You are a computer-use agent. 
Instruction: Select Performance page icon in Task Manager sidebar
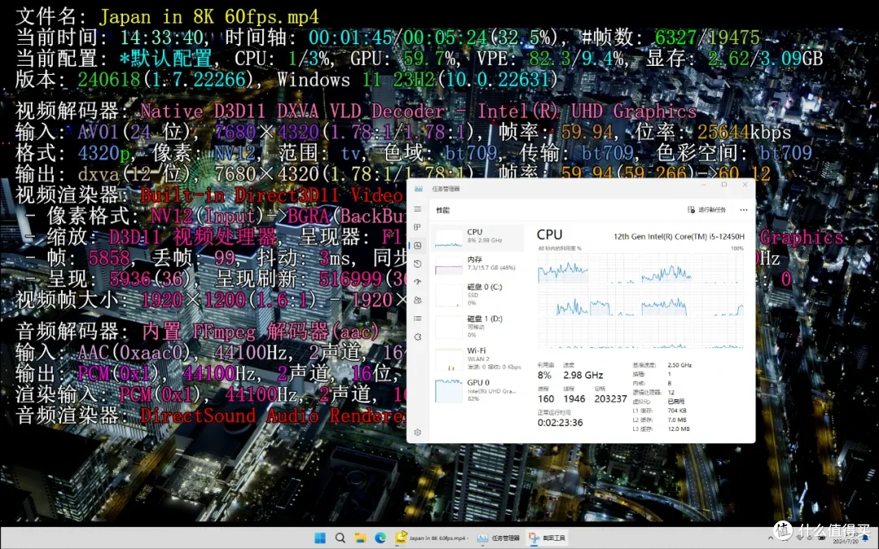click(x=418, y=246)
